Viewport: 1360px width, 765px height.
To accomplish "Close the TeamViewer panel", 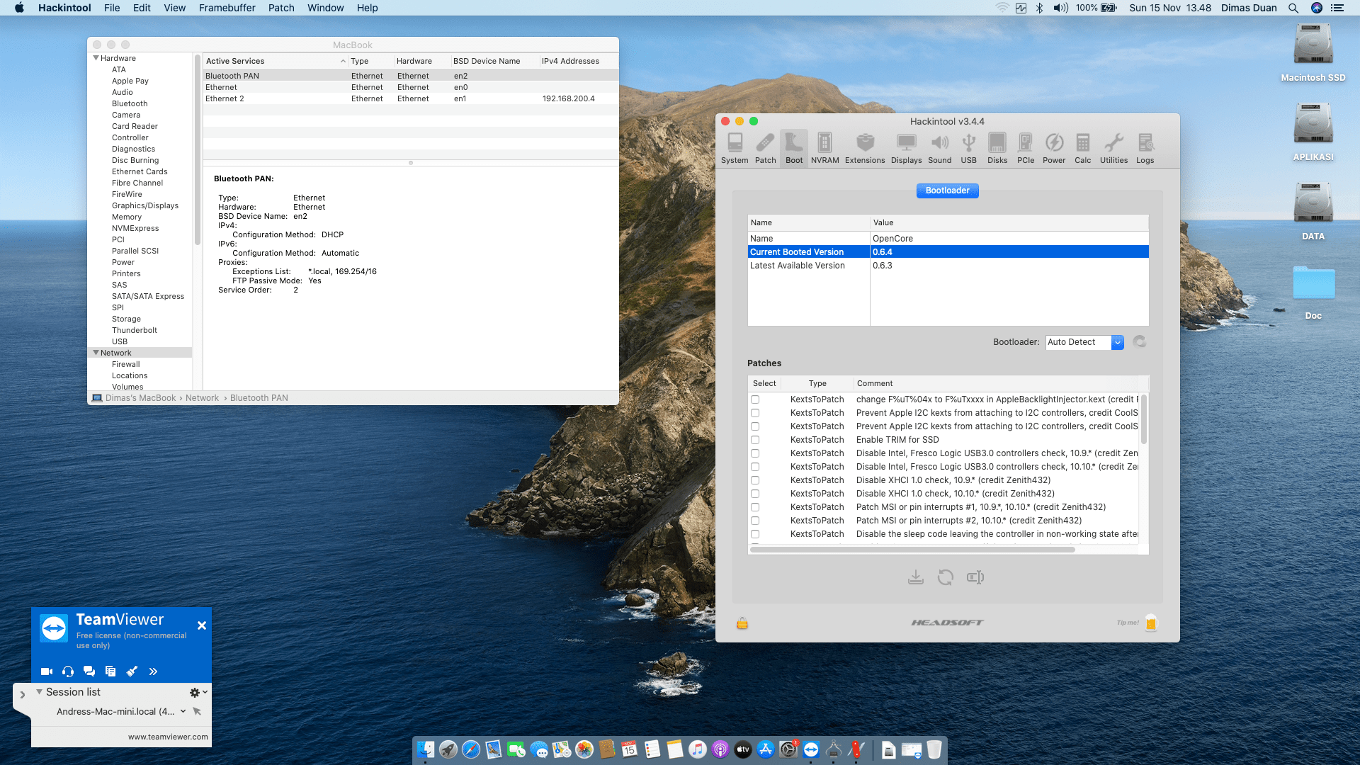I will [202, 625].
